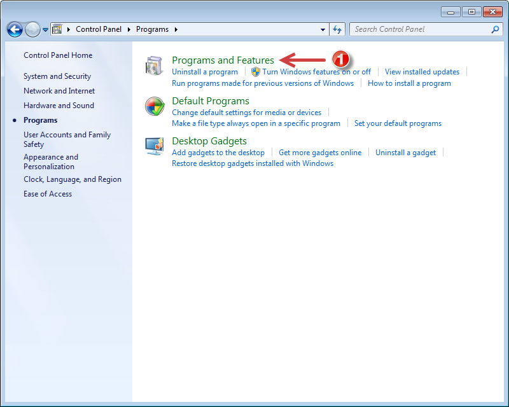
Task: Open System and Security category
Action: coord(57,76)
